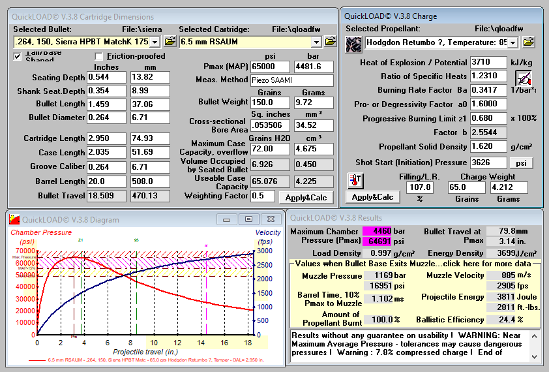This screenshot has height=372, width=549.
Task: Edit Burning Rate Factor Ba field
Action: 488,90
